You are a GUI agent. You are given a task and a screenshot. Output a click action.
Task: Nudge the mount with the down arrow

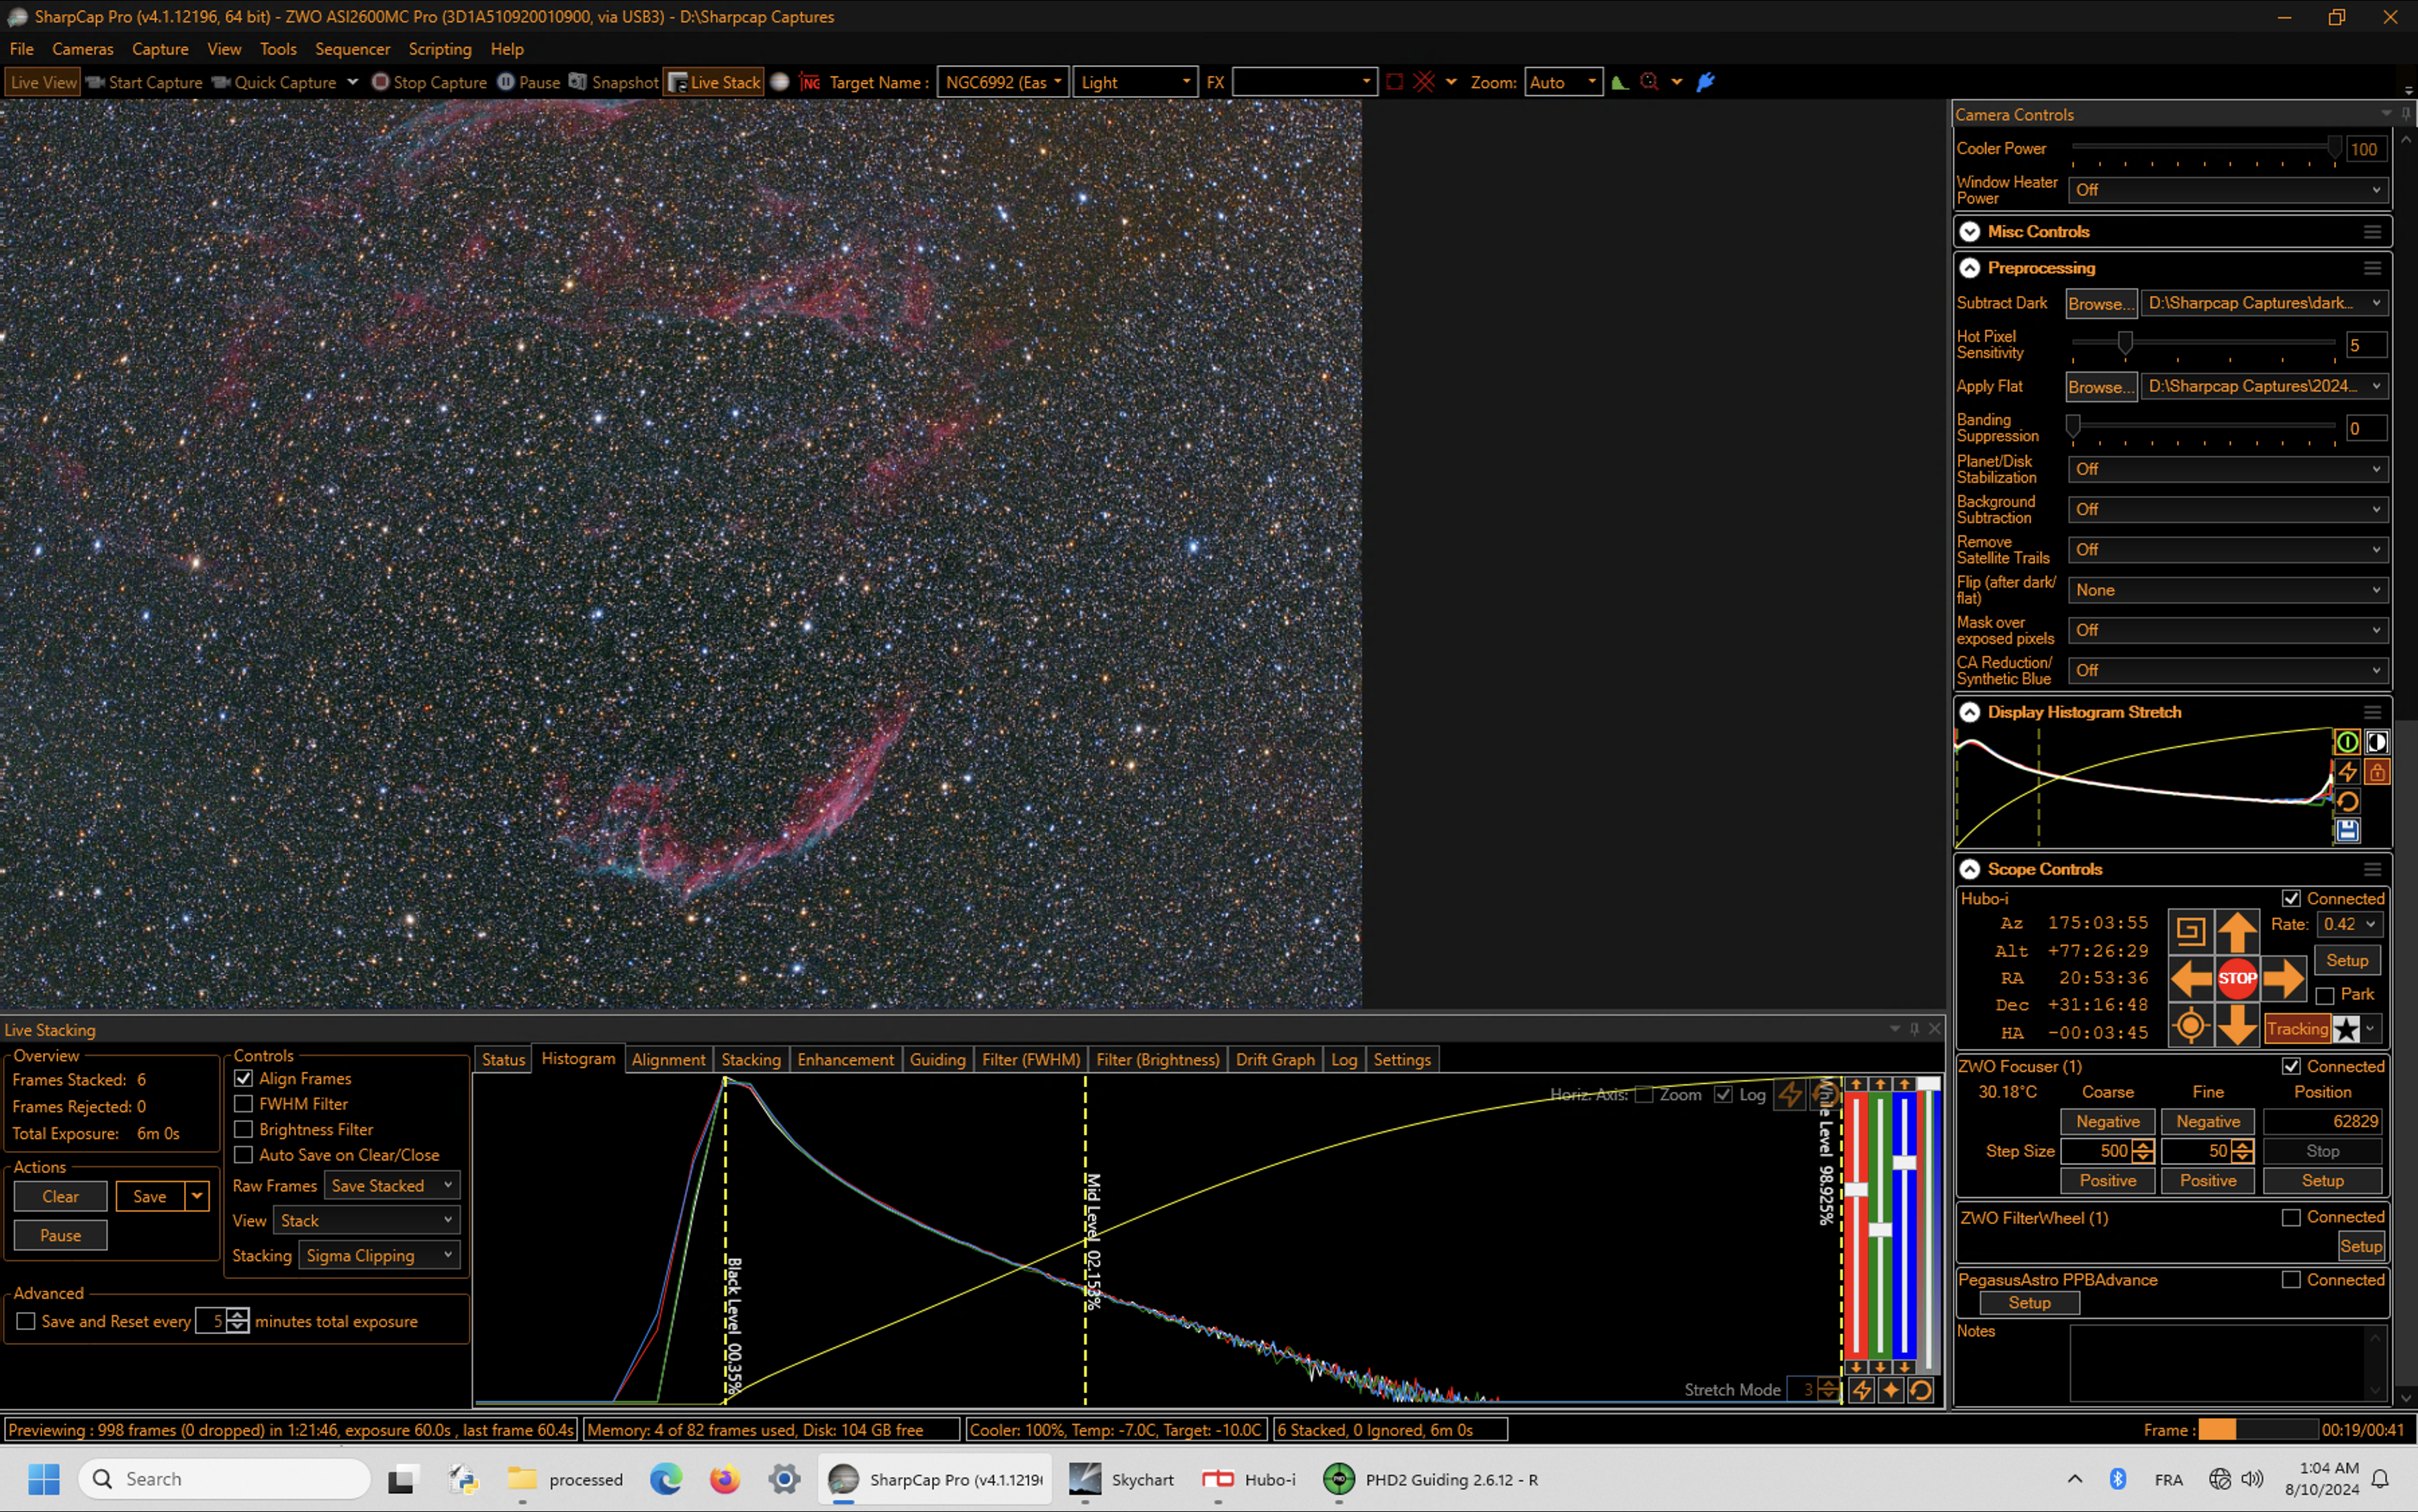click(x=2237, y=1025)
